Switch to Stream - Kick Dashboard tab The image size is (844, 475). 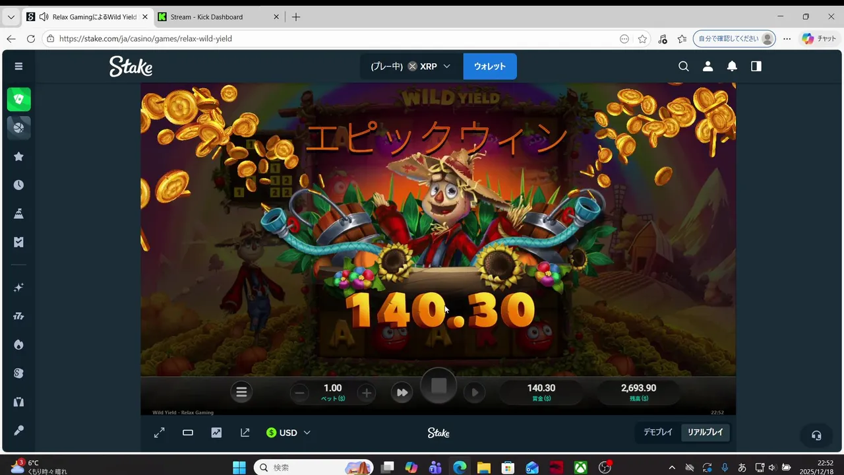pos(220,17)
